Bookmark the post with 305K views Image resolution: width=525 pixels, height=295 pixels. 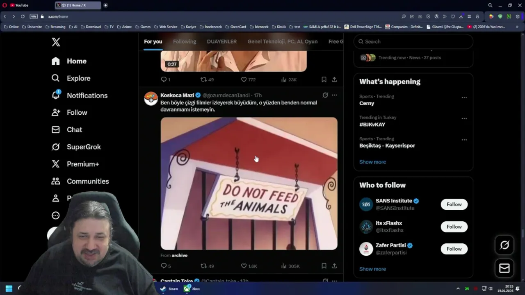[x=324, y=266]
